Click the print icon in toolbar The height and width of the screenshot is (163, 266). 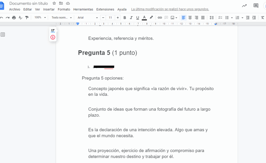(14, 18)
